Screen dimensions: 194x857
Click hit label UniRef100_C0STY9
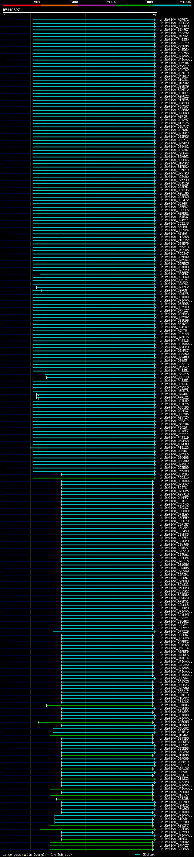[174, 43]
